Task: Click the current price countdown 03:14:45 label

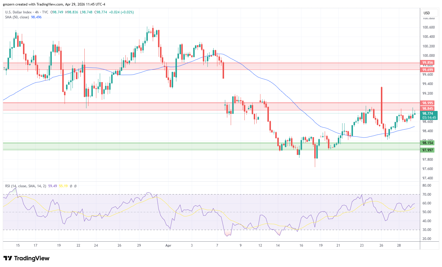Action: [429, 118]
